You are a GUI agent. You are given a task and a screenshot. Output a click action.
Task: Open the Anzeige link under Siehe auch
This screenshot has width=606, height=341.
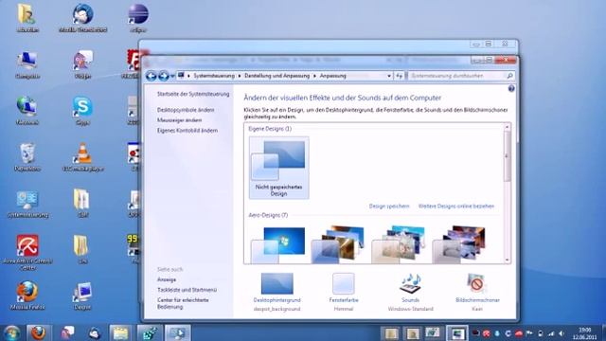click(167, 279)
